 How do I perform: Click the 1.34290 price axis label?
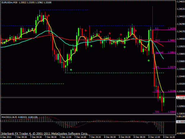click(181, 24)
